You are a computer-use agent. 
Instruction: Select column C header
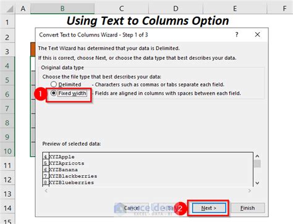pyautogui.click(x=122, y=9)
